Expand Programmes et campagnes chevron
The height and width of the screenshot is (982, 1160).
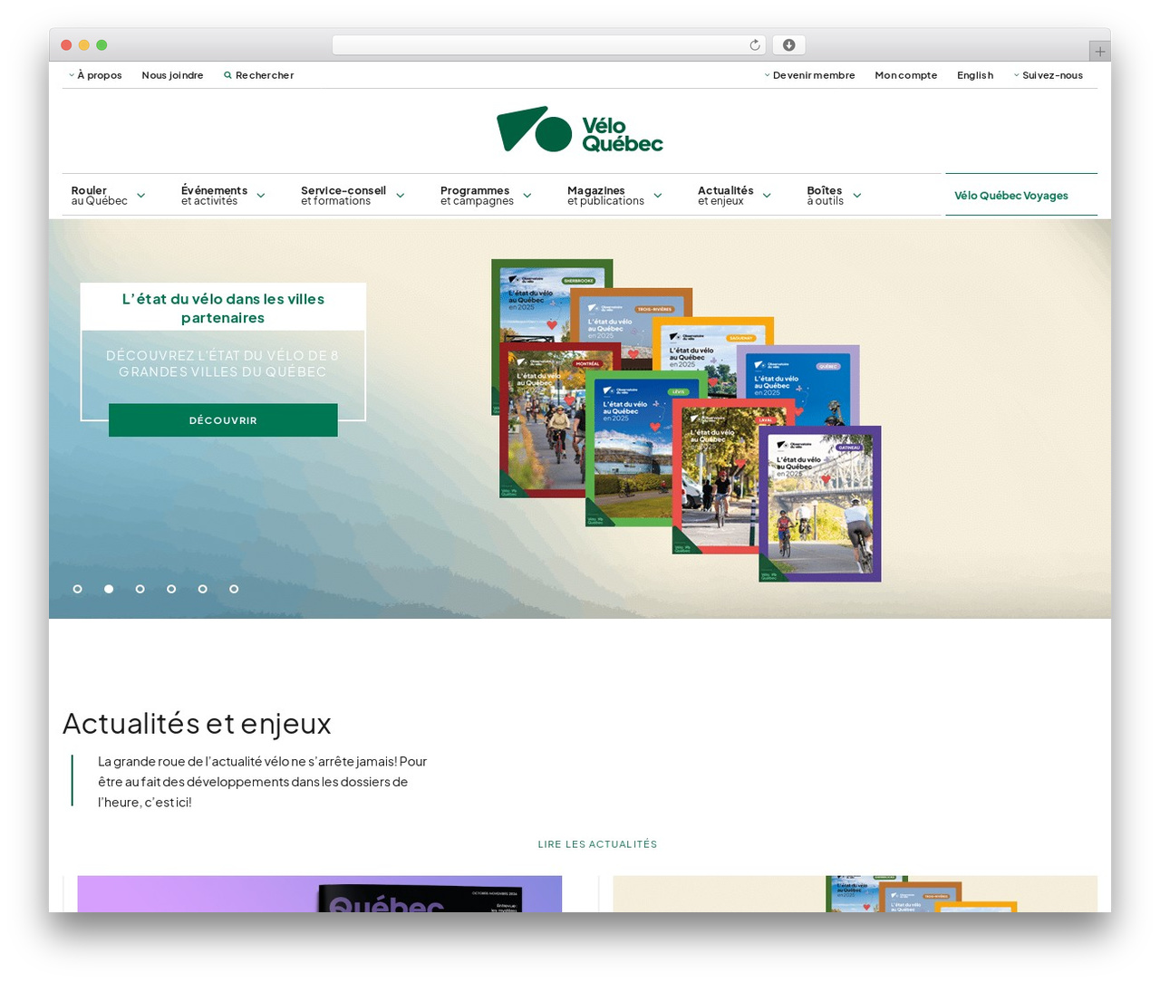pos(527,196)
